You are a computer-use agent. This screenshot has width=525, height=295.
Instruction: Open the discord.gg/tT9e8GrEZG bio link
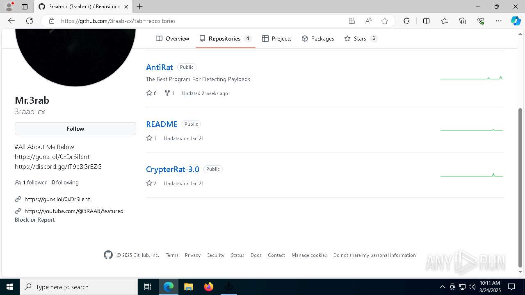[58, 167]
